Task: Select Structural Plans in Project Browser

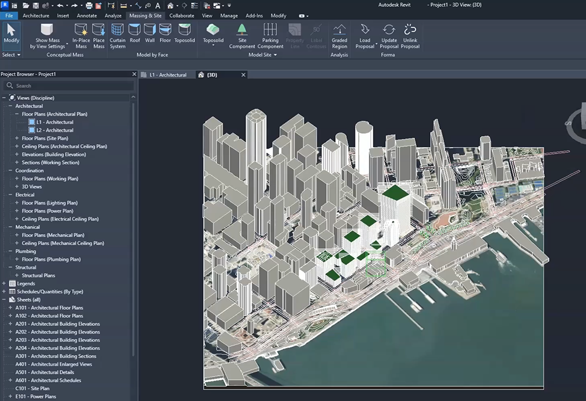Action: click(38, 275)
